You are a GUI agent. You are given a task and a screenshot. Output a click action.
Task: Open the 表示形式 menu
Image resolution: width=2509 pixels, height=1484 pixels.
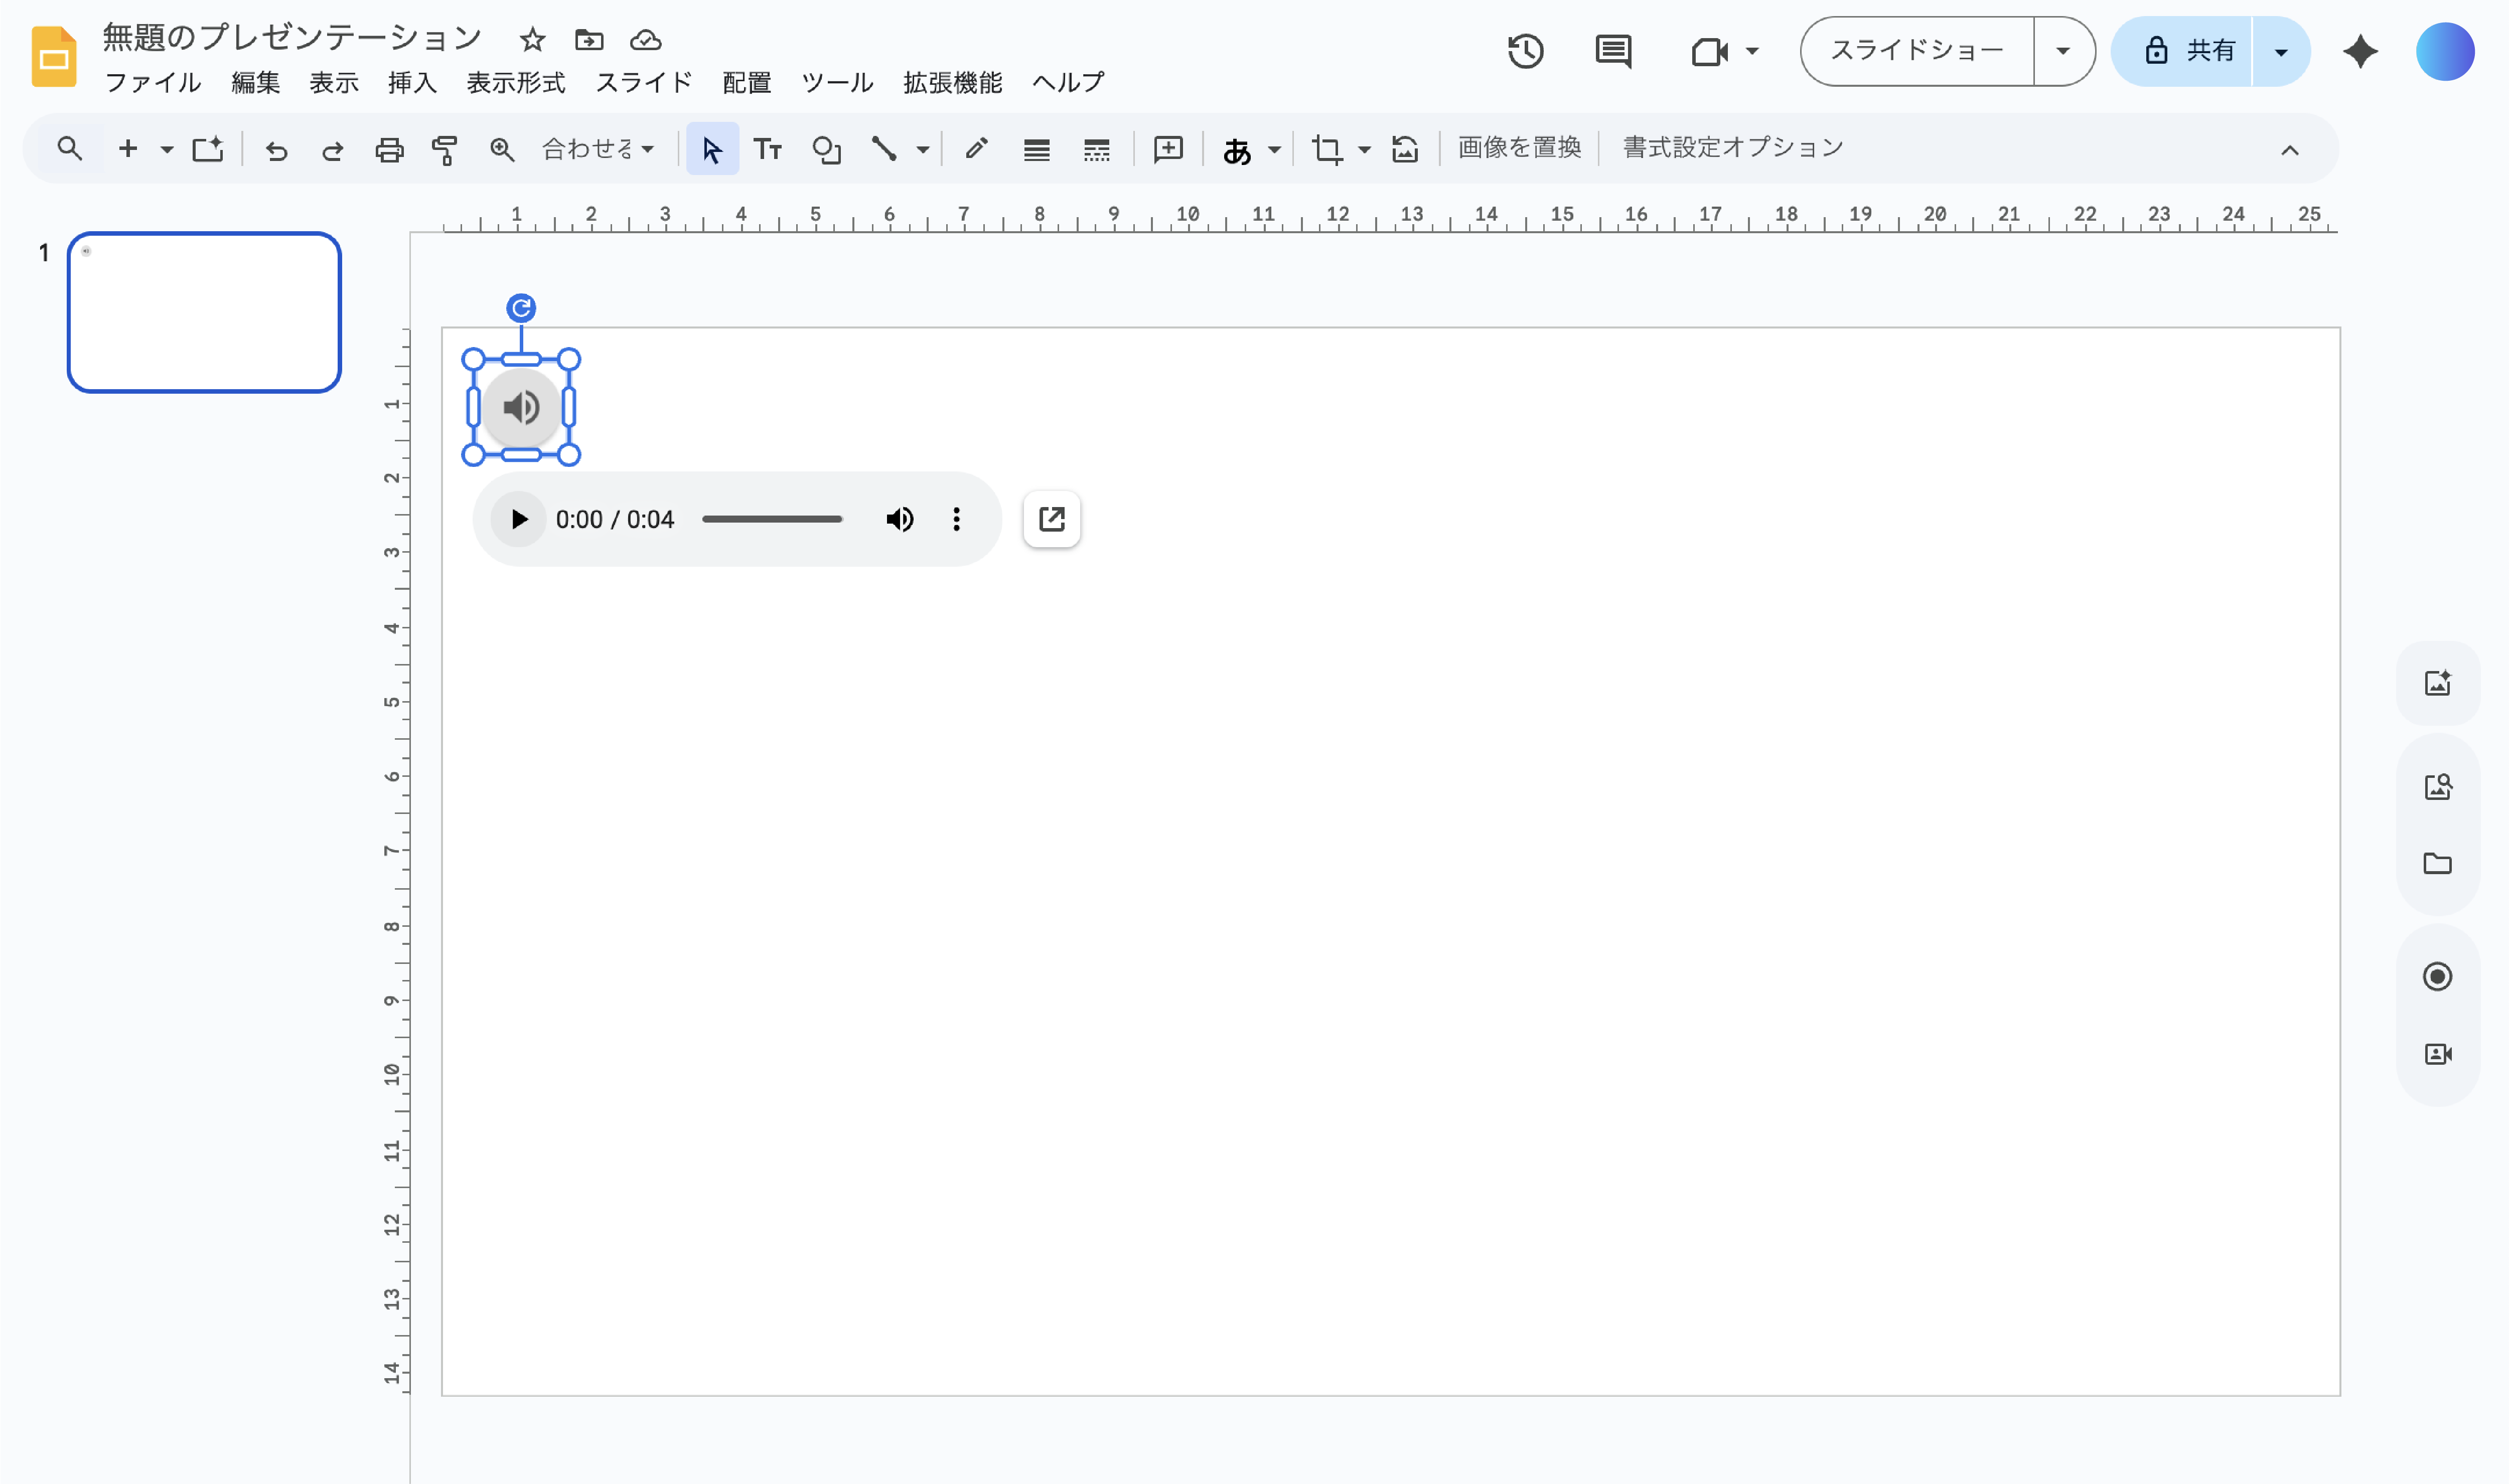coord(515,83)
